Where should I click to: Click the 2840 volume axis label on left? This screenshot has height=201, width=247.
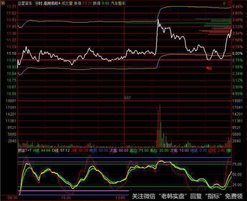[12, 141]
